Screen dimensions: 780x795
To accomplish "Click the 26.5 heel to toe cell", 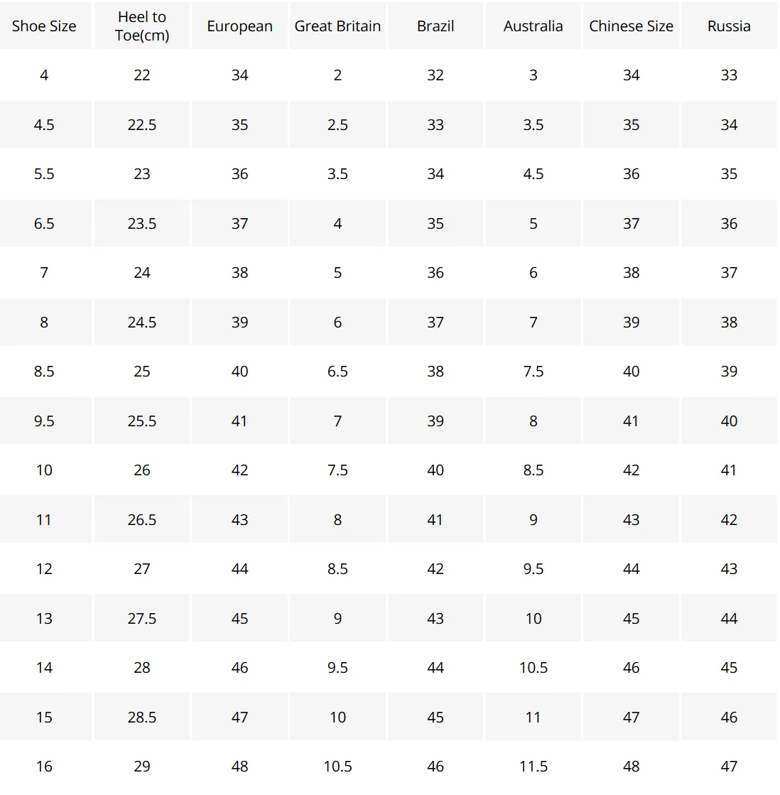I will click(142, 519).
